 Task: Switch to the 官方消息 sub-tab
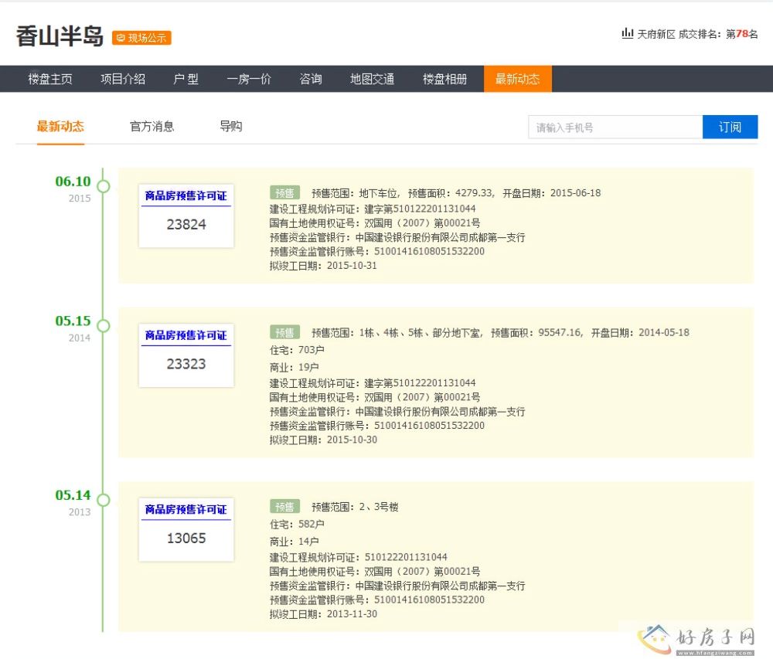(152, 127)
